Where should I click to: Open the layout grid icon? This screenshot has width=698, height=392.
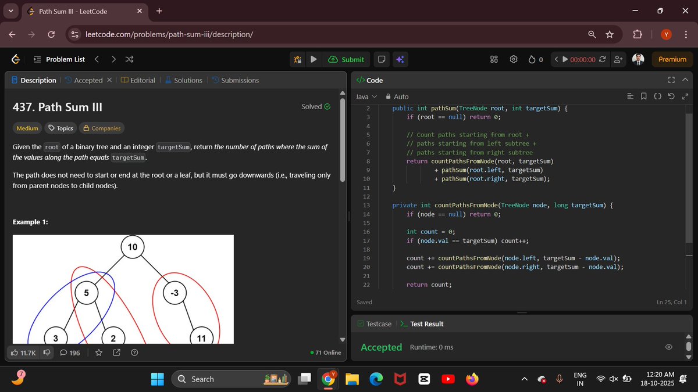(494, 59)
